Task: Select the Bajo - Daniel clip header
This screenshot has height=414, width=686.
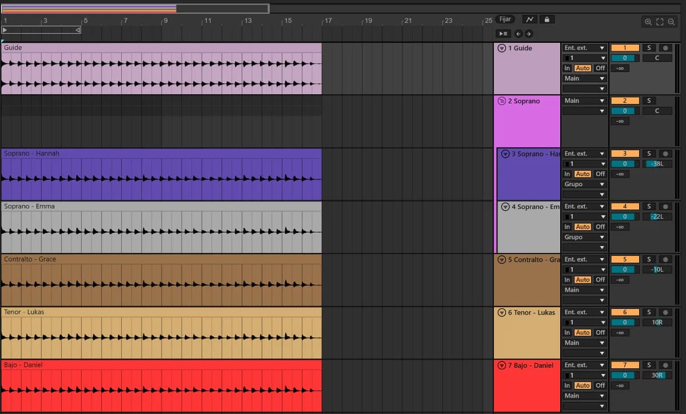Action: [161, 364]
